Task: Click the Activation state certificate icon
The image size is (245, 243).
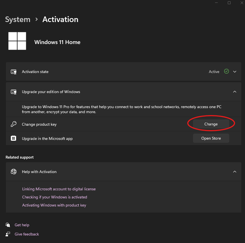Action: [x=14, y=72]
